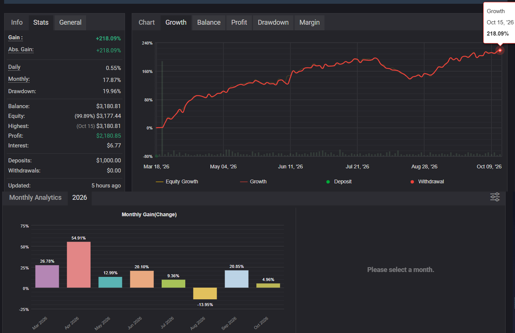Select the 2026 year tab
This screenshot has height=333, width=515.
pos(79,198)
